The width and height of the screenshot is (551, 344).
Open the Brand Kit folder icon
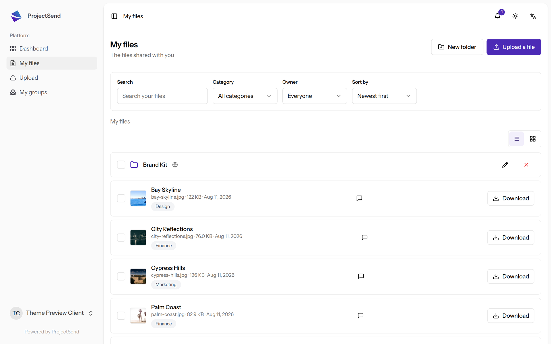(x=134, y=165)
